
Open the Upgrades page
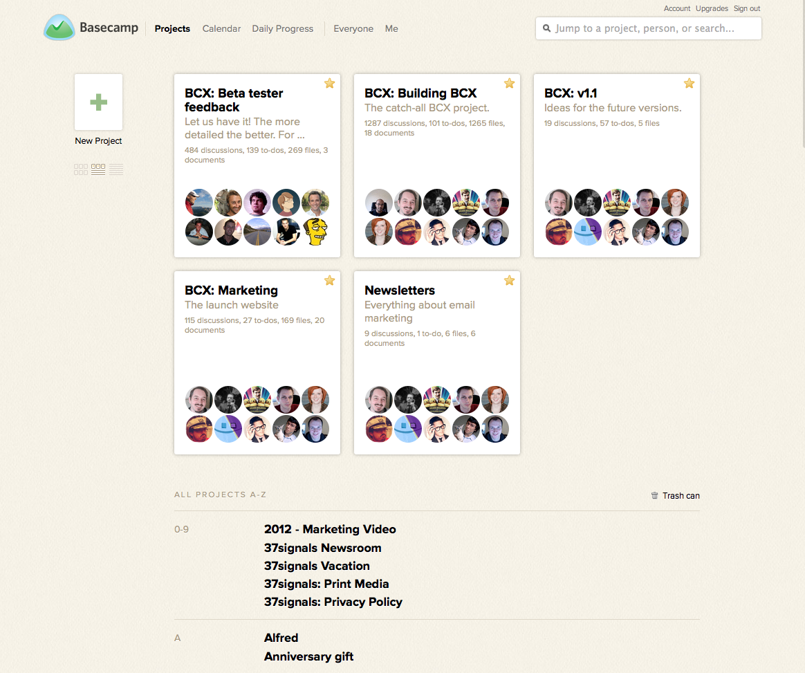[x=712, y=8]
